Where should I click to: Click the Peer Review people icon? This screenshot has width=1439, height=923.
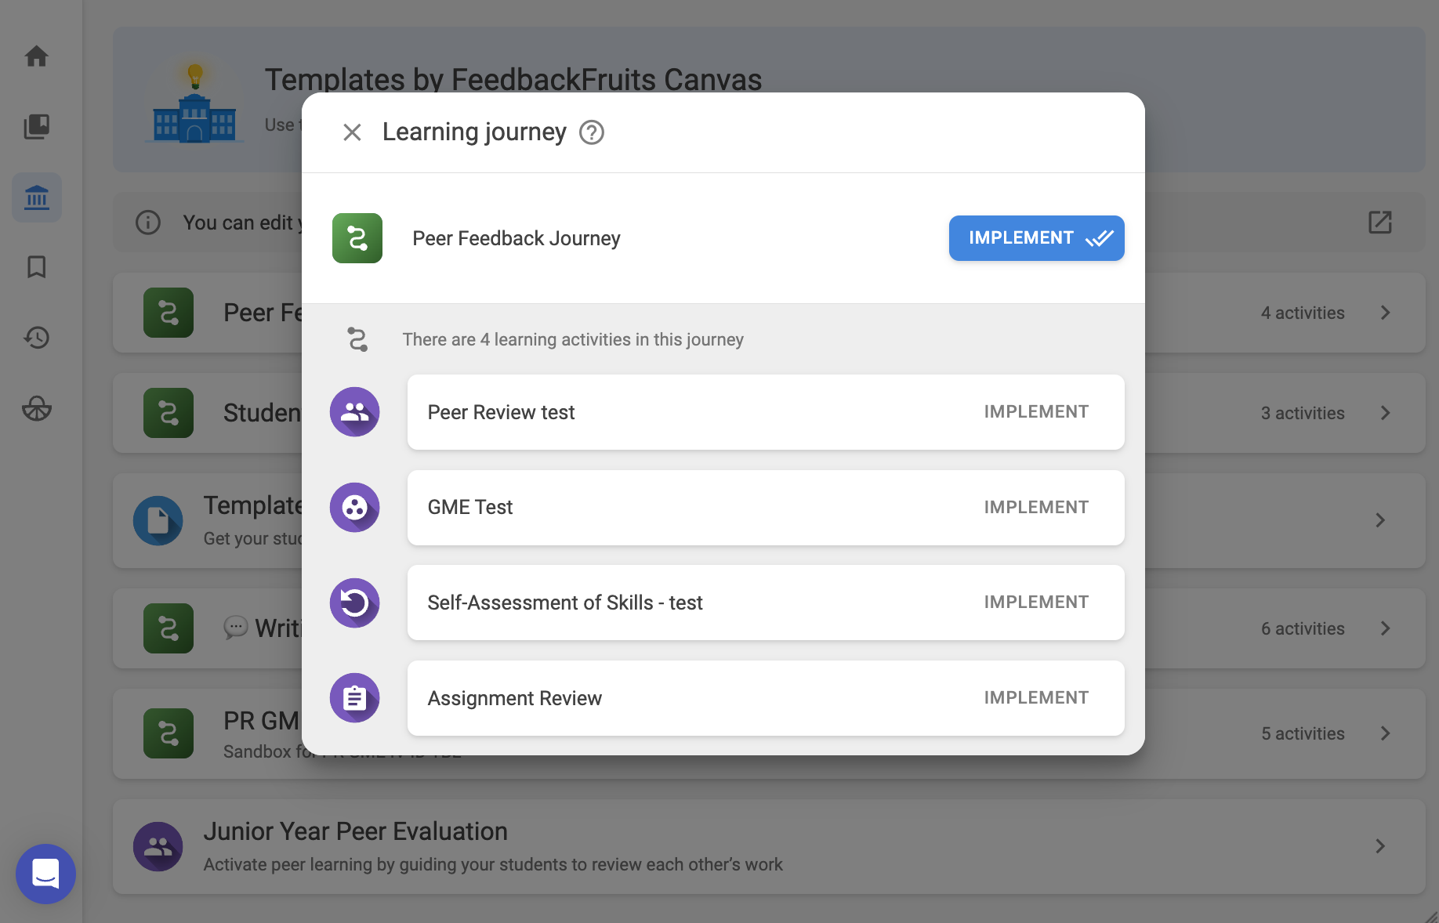(355, 412)
